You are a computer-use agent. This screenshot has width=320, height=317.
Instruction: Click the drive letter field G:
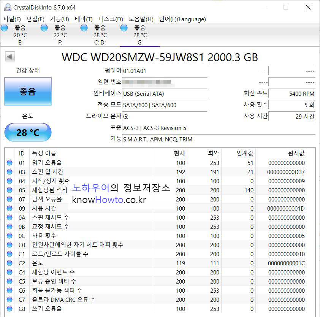coord(165,116)
